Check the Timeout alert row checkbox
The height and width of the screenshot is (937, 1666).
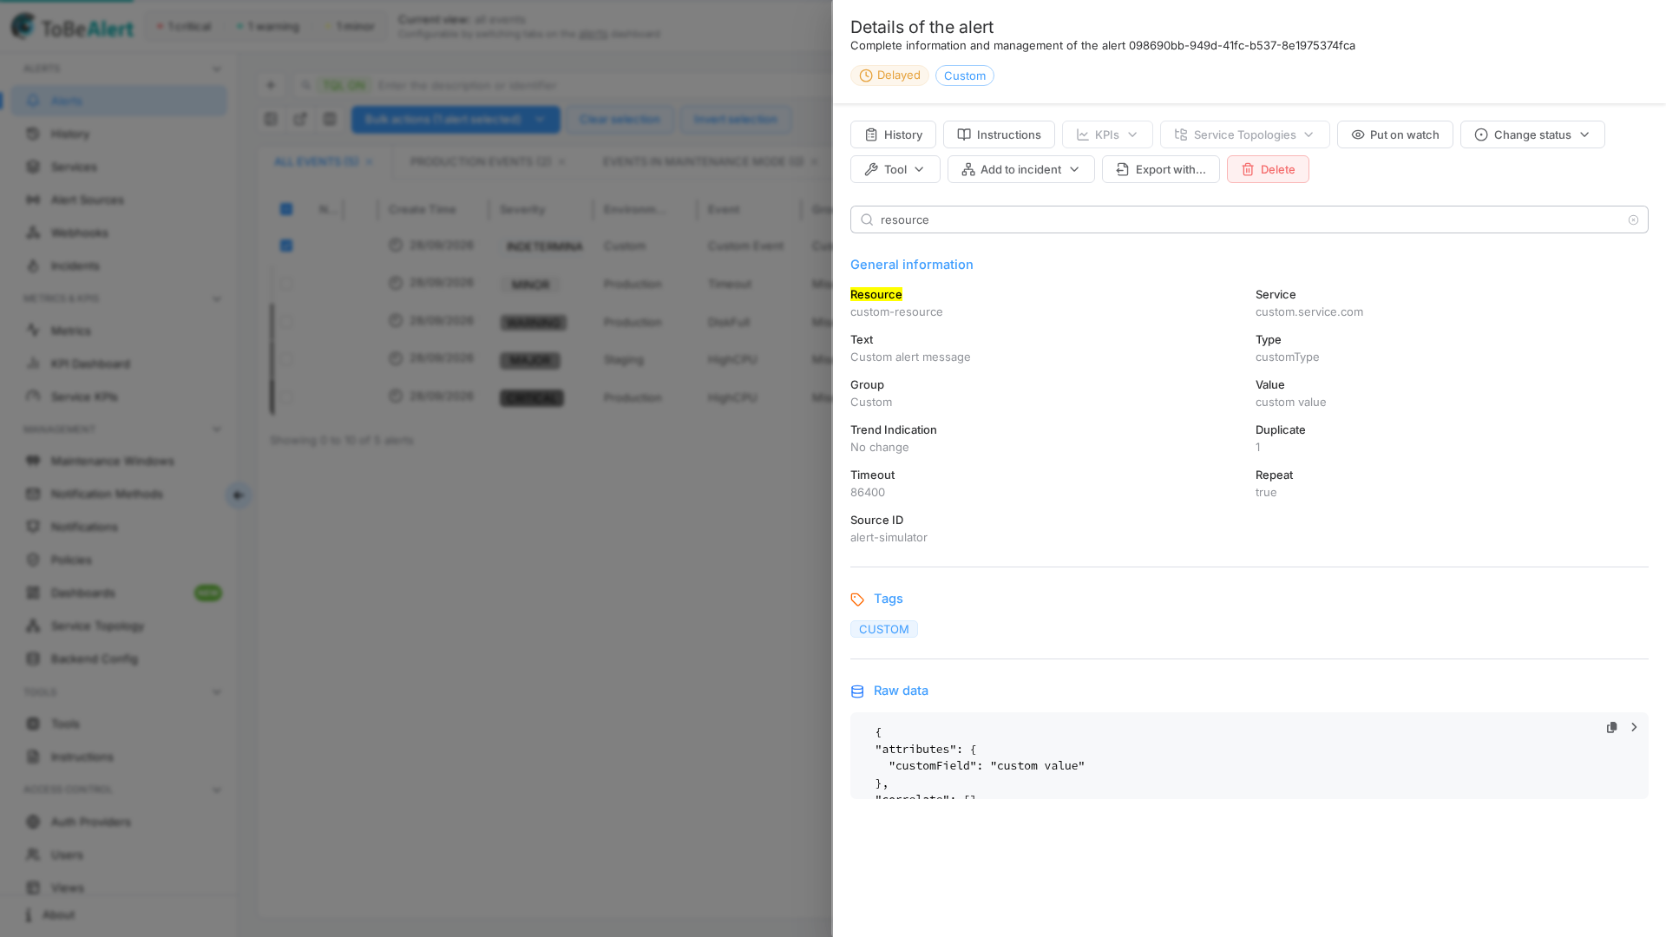(286, 284)
